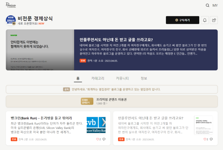Open the featured banner headline 인플루언서도 아닌데 돈 받고 글을 쓰라고요?

click(116, 40)
